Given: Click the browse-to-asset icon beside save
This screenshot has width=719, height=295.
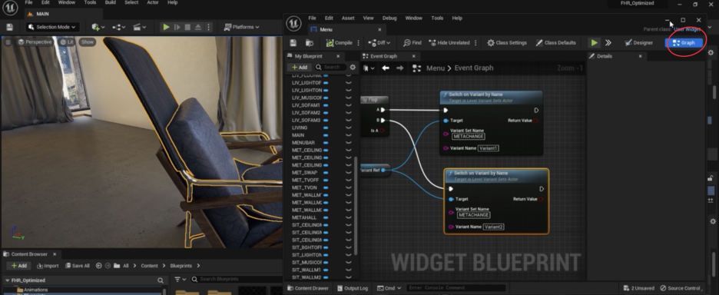Looking at the screenshot, I should pos(310,43).
